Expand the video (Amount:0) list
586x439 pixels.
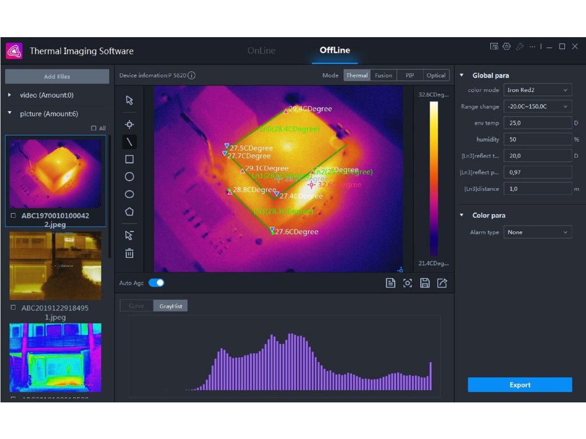pos(10,95)
